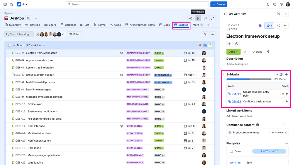
Task: Click the Subtasks progress bar
Action: [249, 79]
